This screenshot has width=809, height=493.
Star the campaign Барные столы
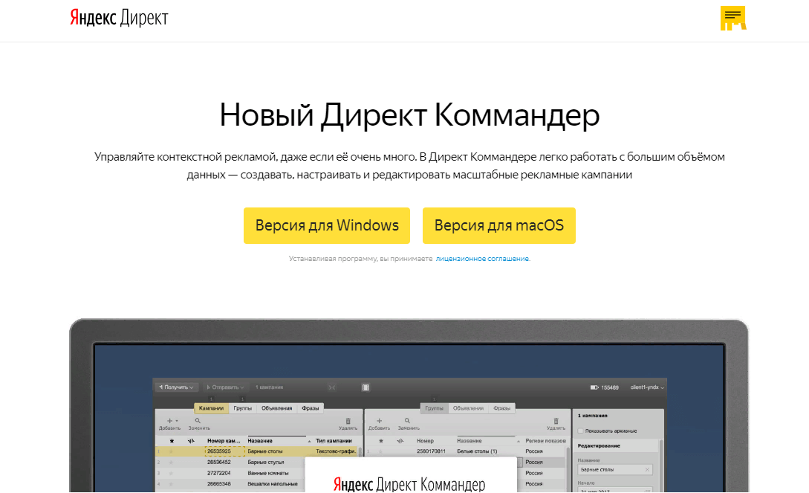(x=172, y=451)
